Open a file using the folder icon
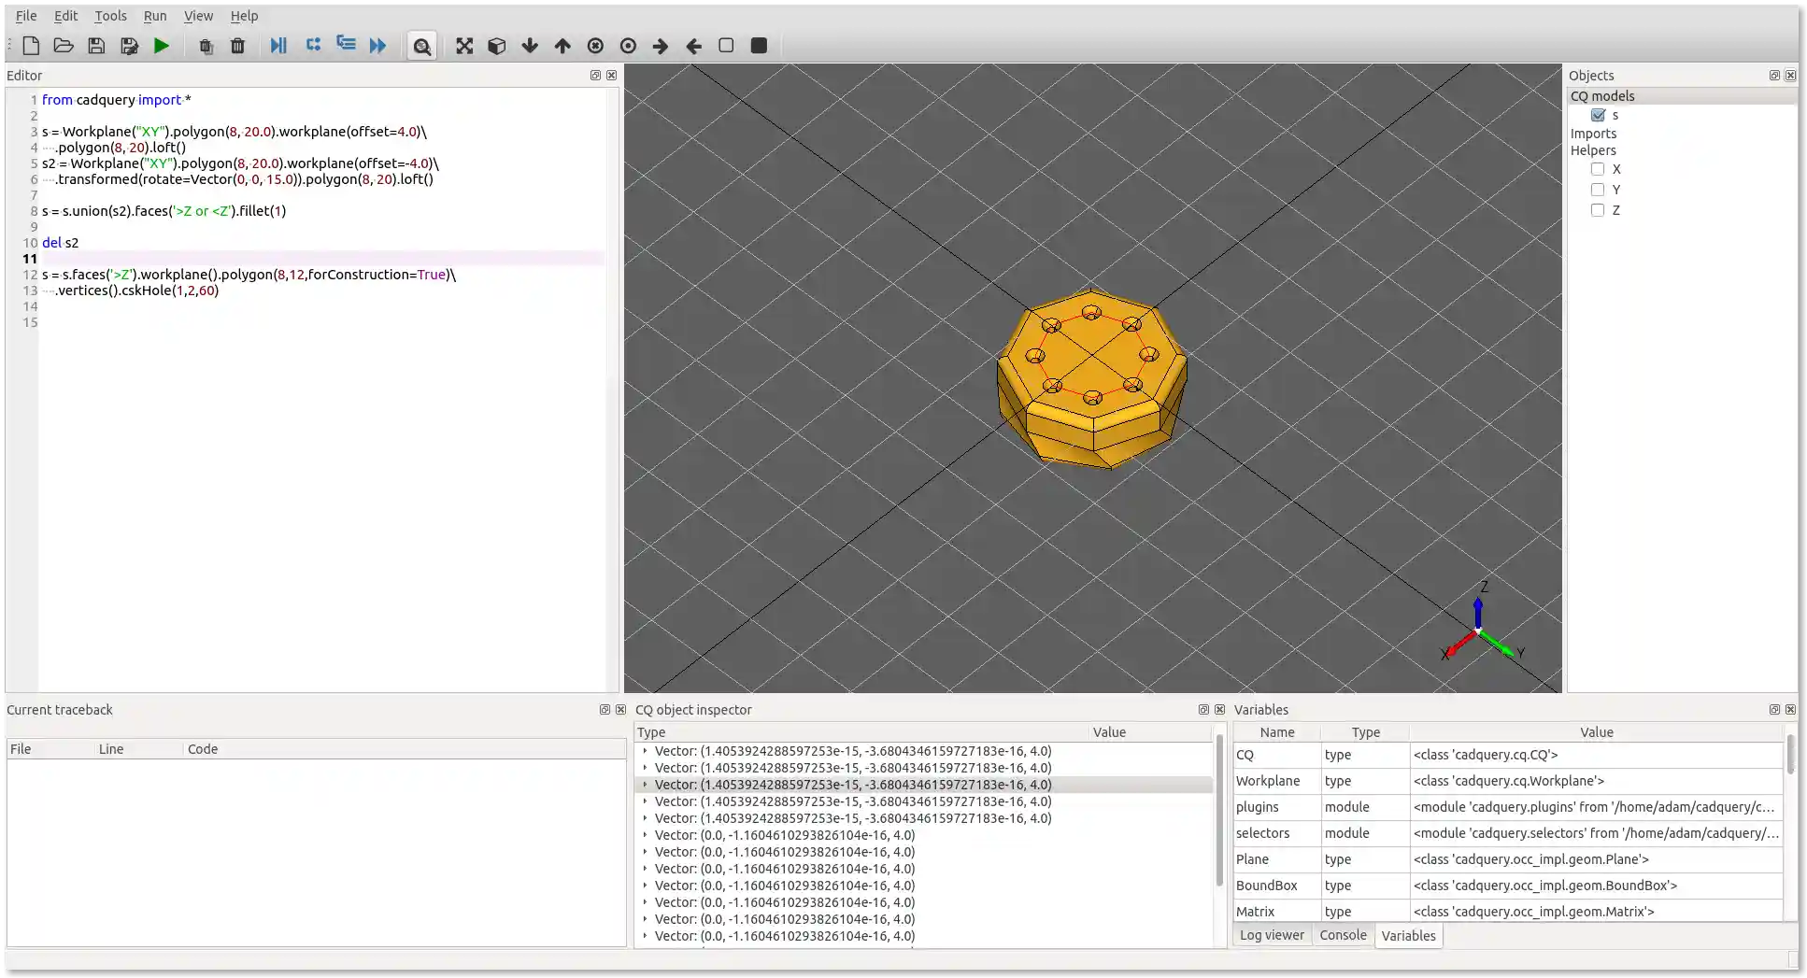Screen dimensions: 1807x978 click(x=63, y=46)
